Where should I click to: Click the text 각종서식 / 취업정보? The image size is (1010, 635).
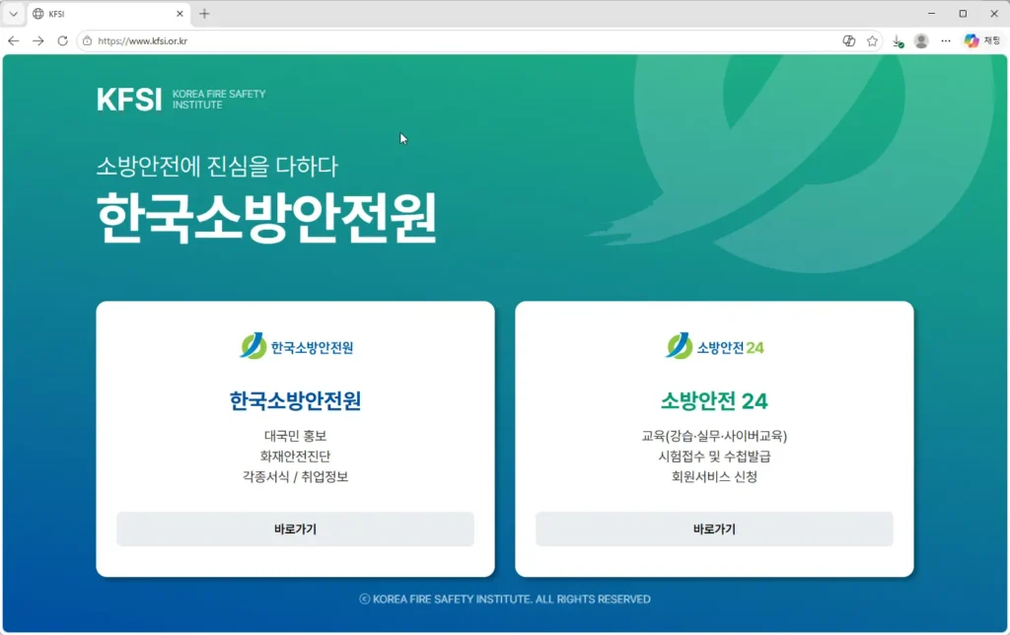295,476
